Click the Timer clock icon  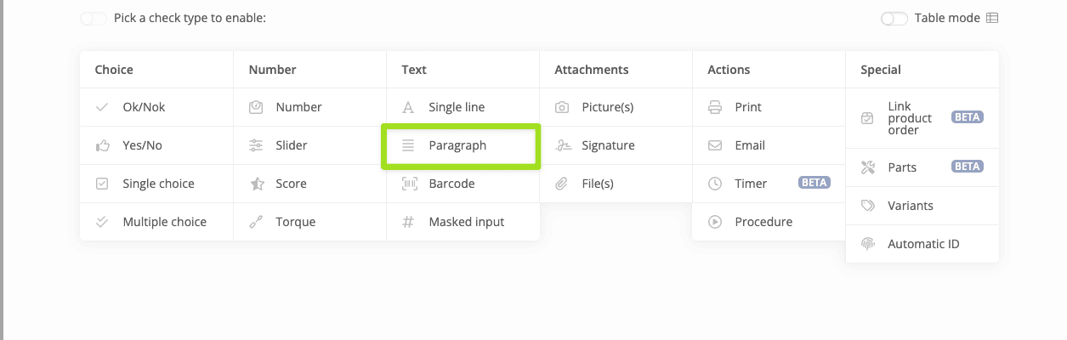[x=715, y=184]
